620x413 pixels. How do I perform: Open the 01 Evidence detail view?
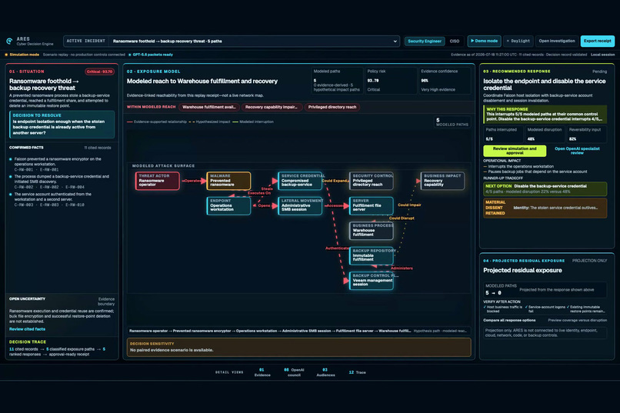(262, 372)
